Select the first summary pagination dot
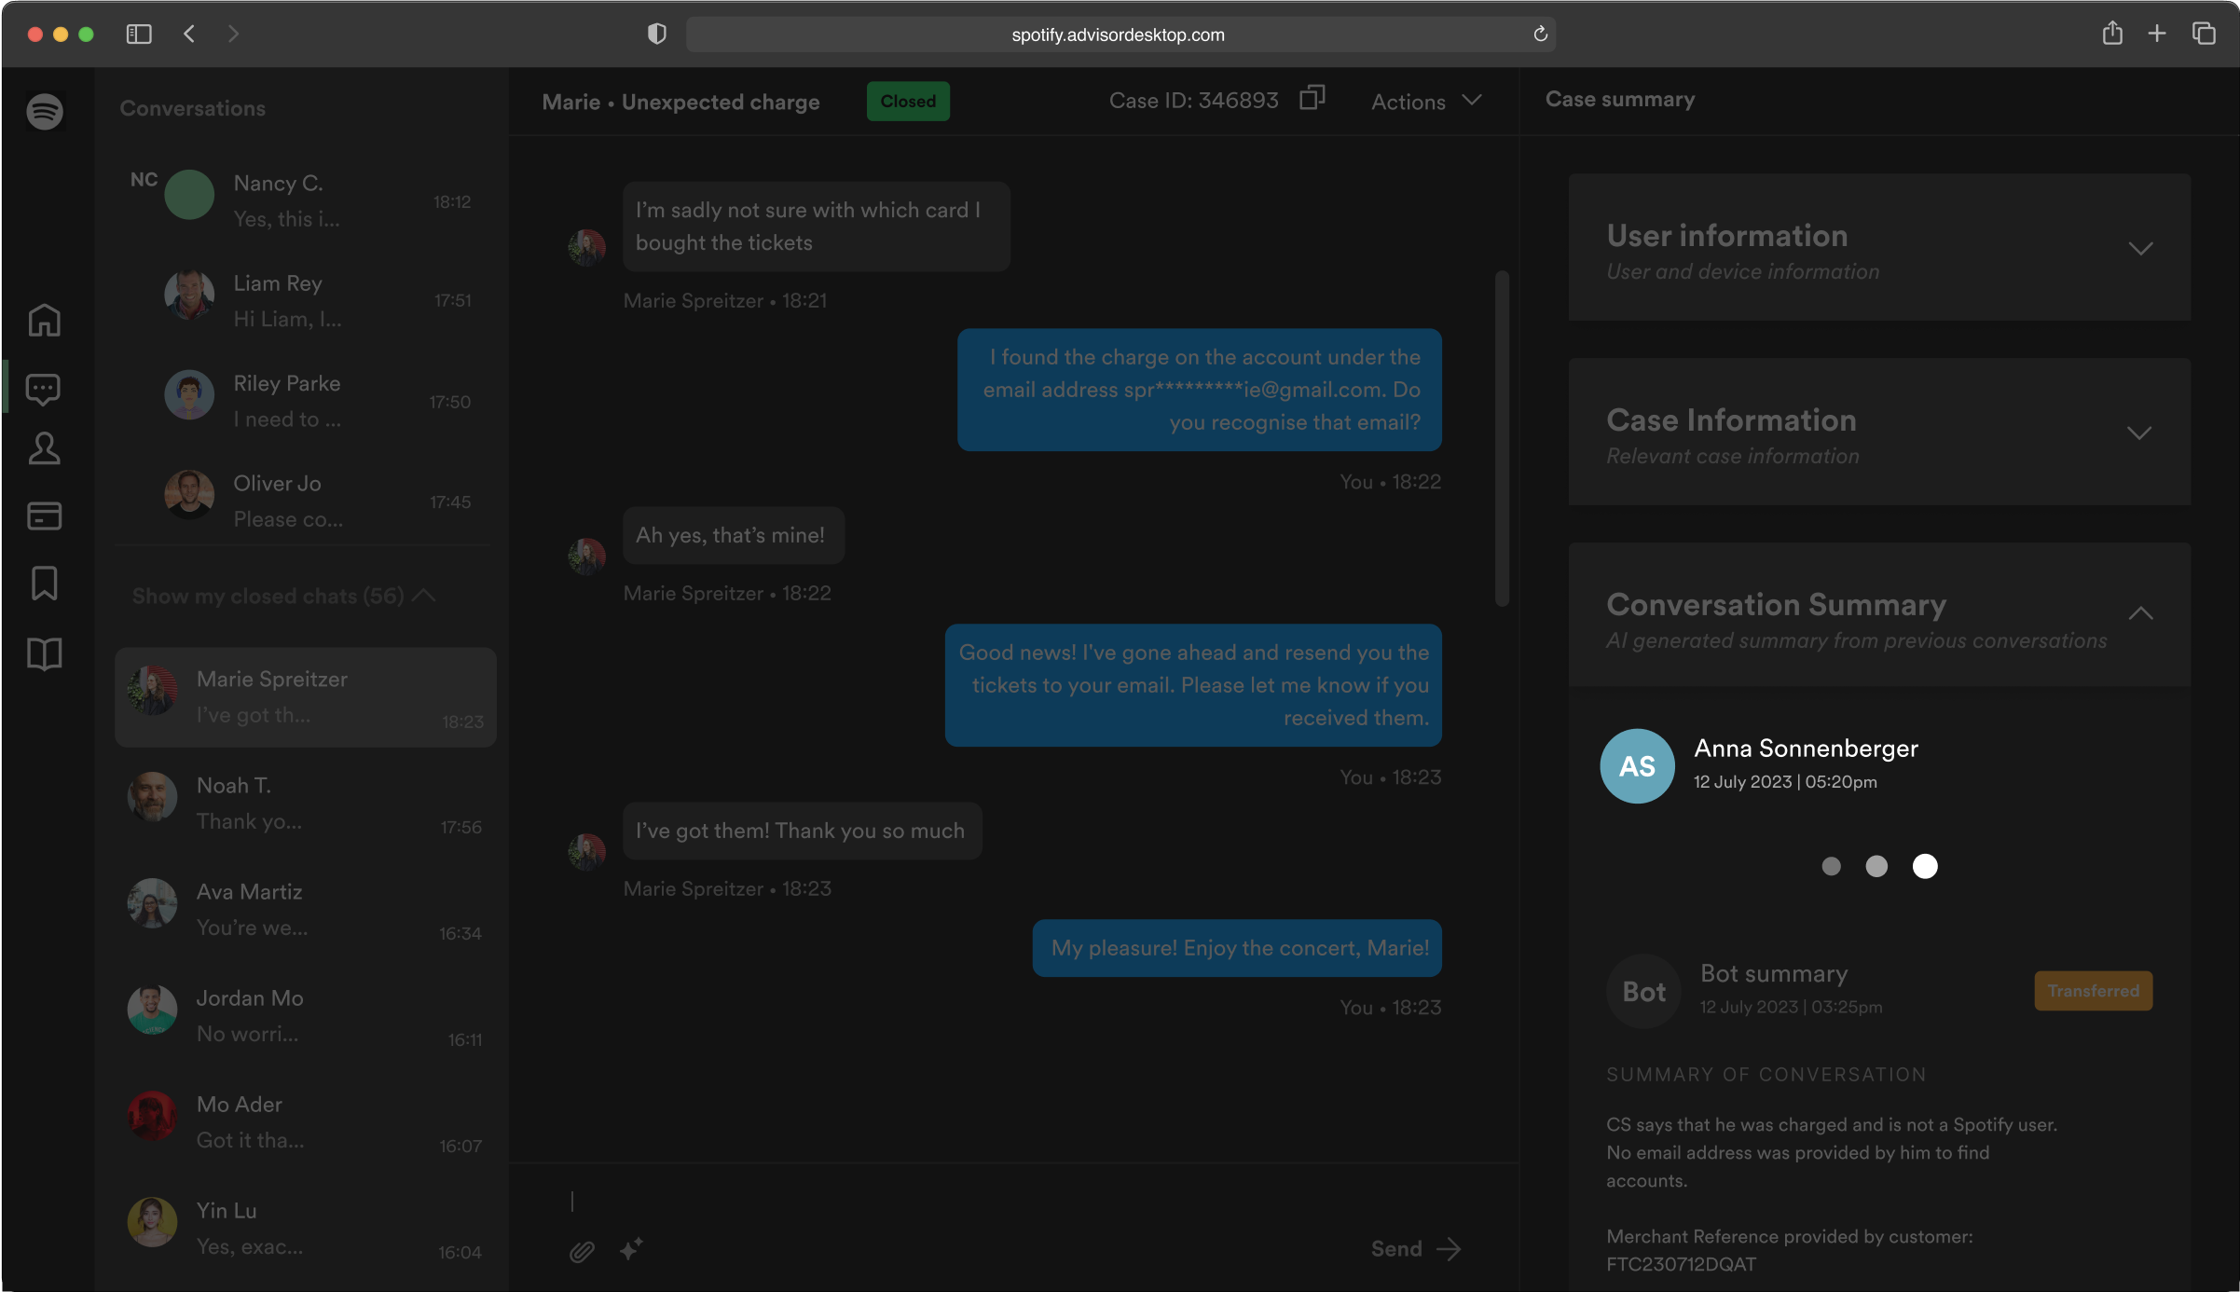This screenshot has width=2240, height=1292. point(1831,867)
